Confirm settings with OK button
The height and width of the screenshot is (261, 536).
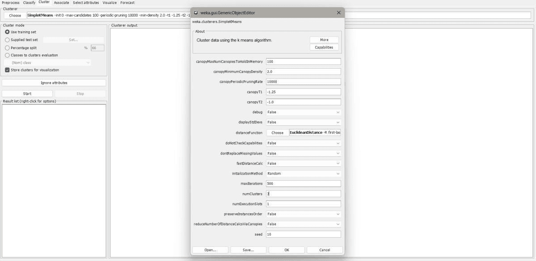(287, 250)
